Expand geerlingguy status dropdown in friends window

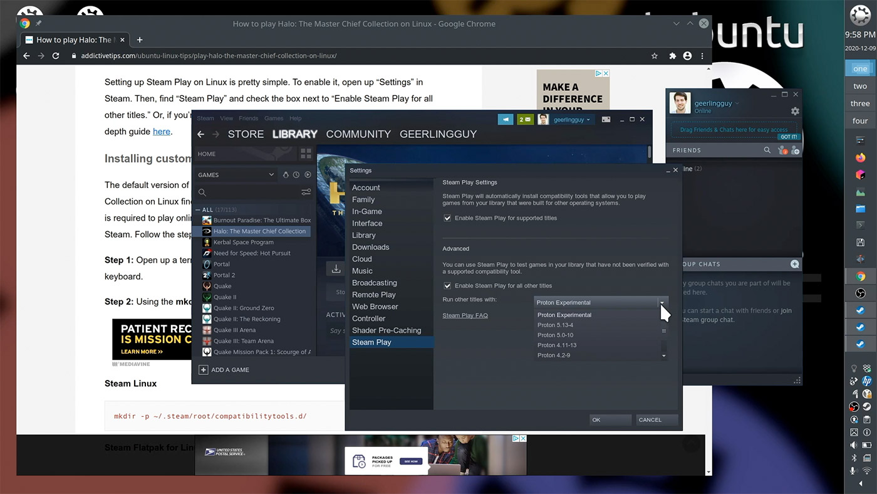tap(737, 103)
